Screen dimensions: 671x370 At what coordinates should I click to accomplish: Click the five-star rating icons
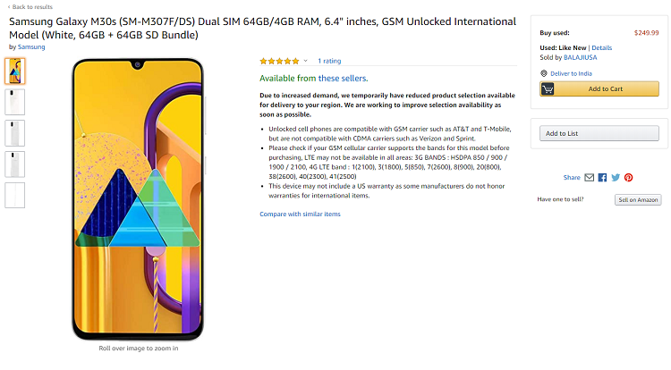point(279,61)
